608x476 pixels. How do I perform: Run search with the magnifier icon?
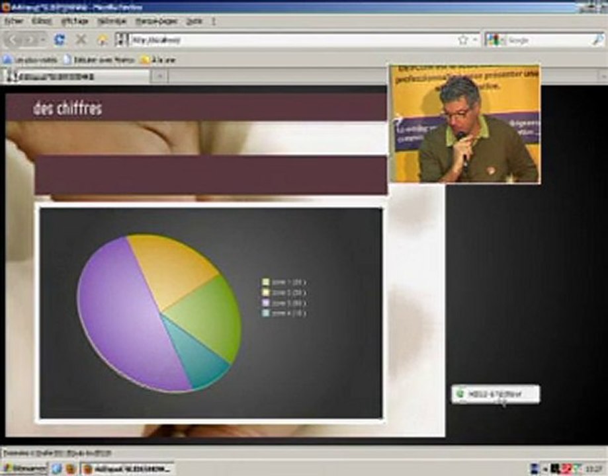point(598,40)
